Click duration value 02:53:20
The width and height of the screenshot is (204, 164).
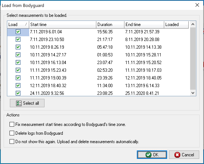click(x=105, y=70)
